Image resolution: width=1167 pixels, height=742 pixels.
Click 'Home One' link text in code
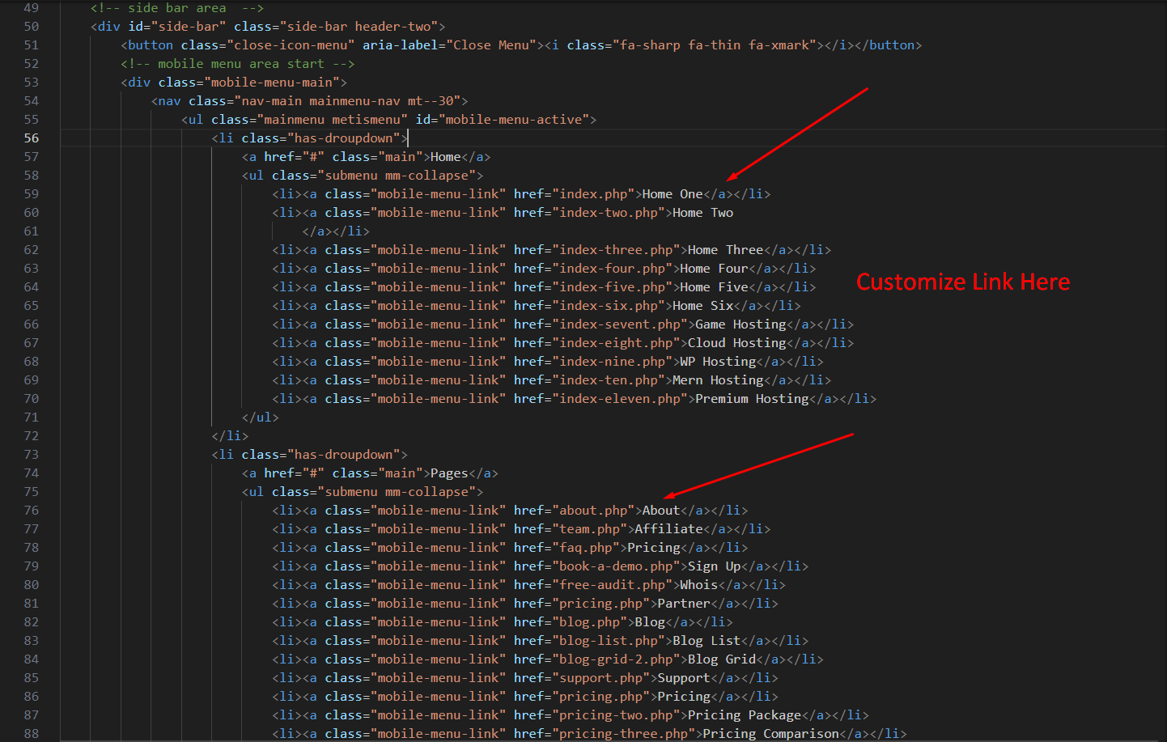[673, 194]
